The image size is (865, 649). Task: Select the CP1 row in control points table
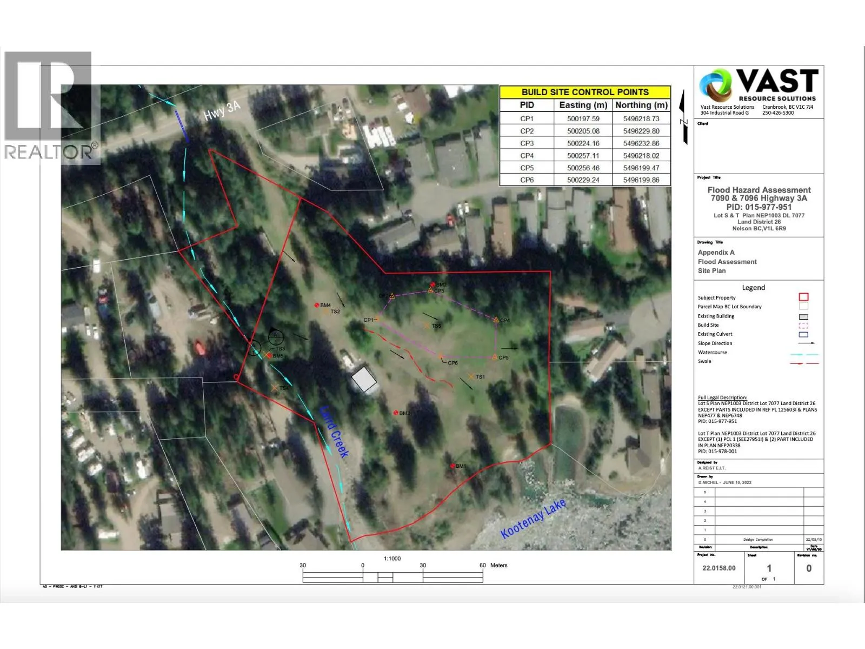coord(584,118)
